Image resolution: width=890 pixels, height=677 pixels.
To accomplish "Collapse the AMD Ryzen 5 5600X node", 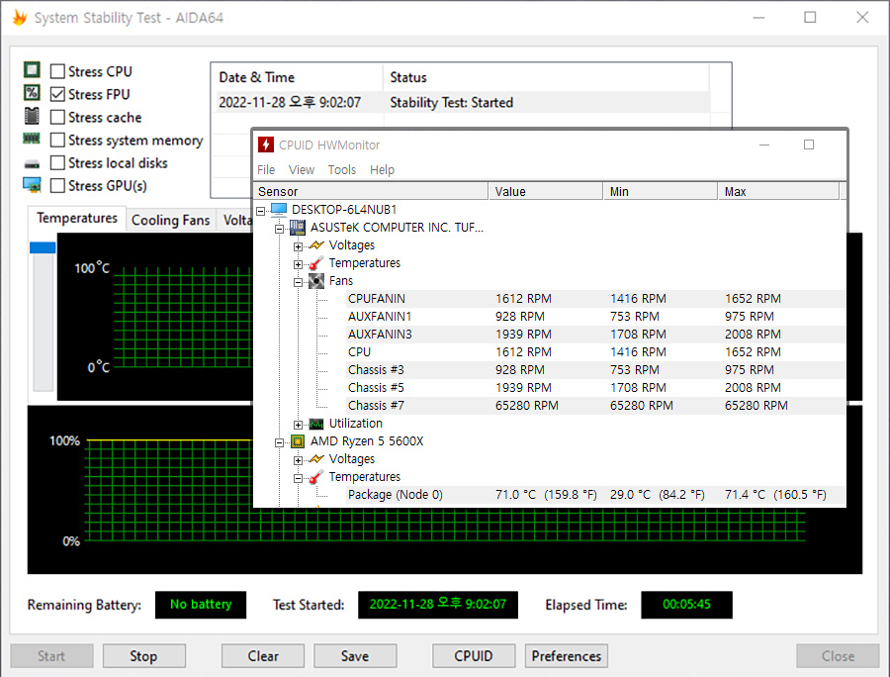I will tap(279, 442).
